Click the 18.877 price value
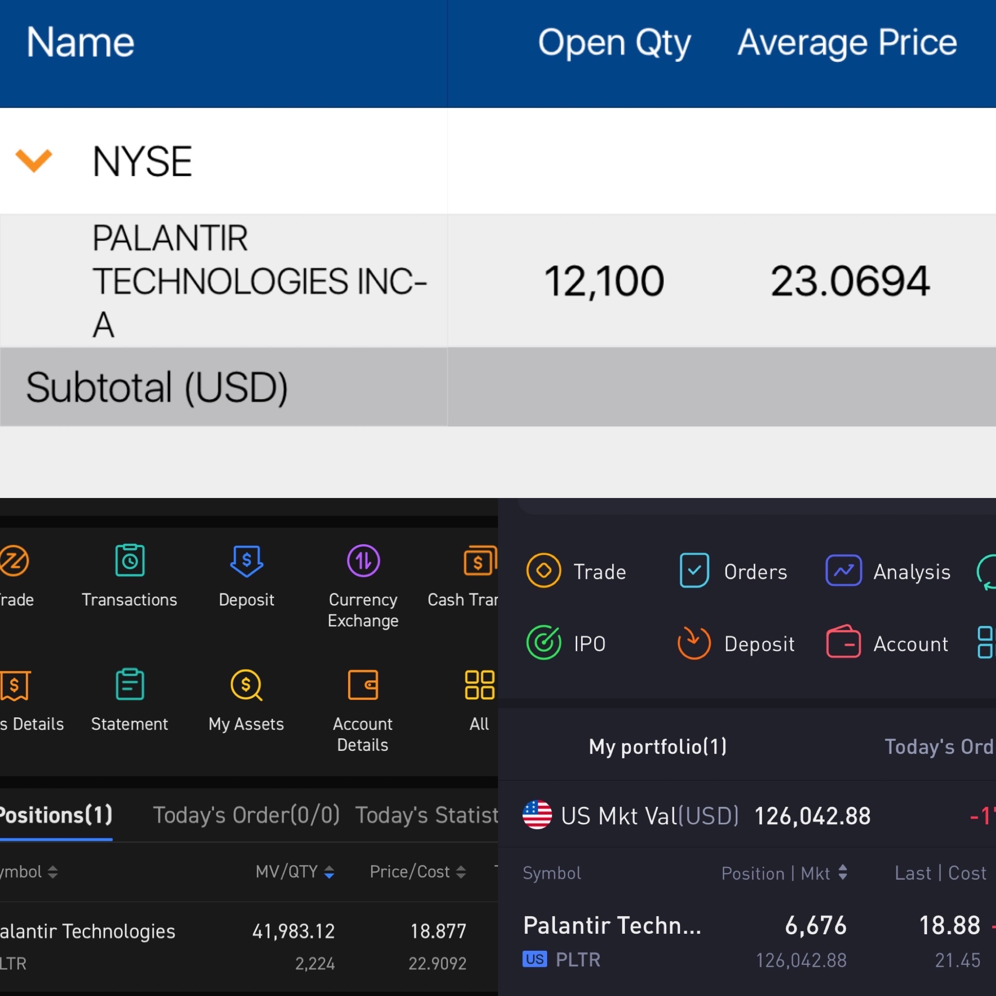The width and height of the screenshot is (996, 996). coord(438,931)
